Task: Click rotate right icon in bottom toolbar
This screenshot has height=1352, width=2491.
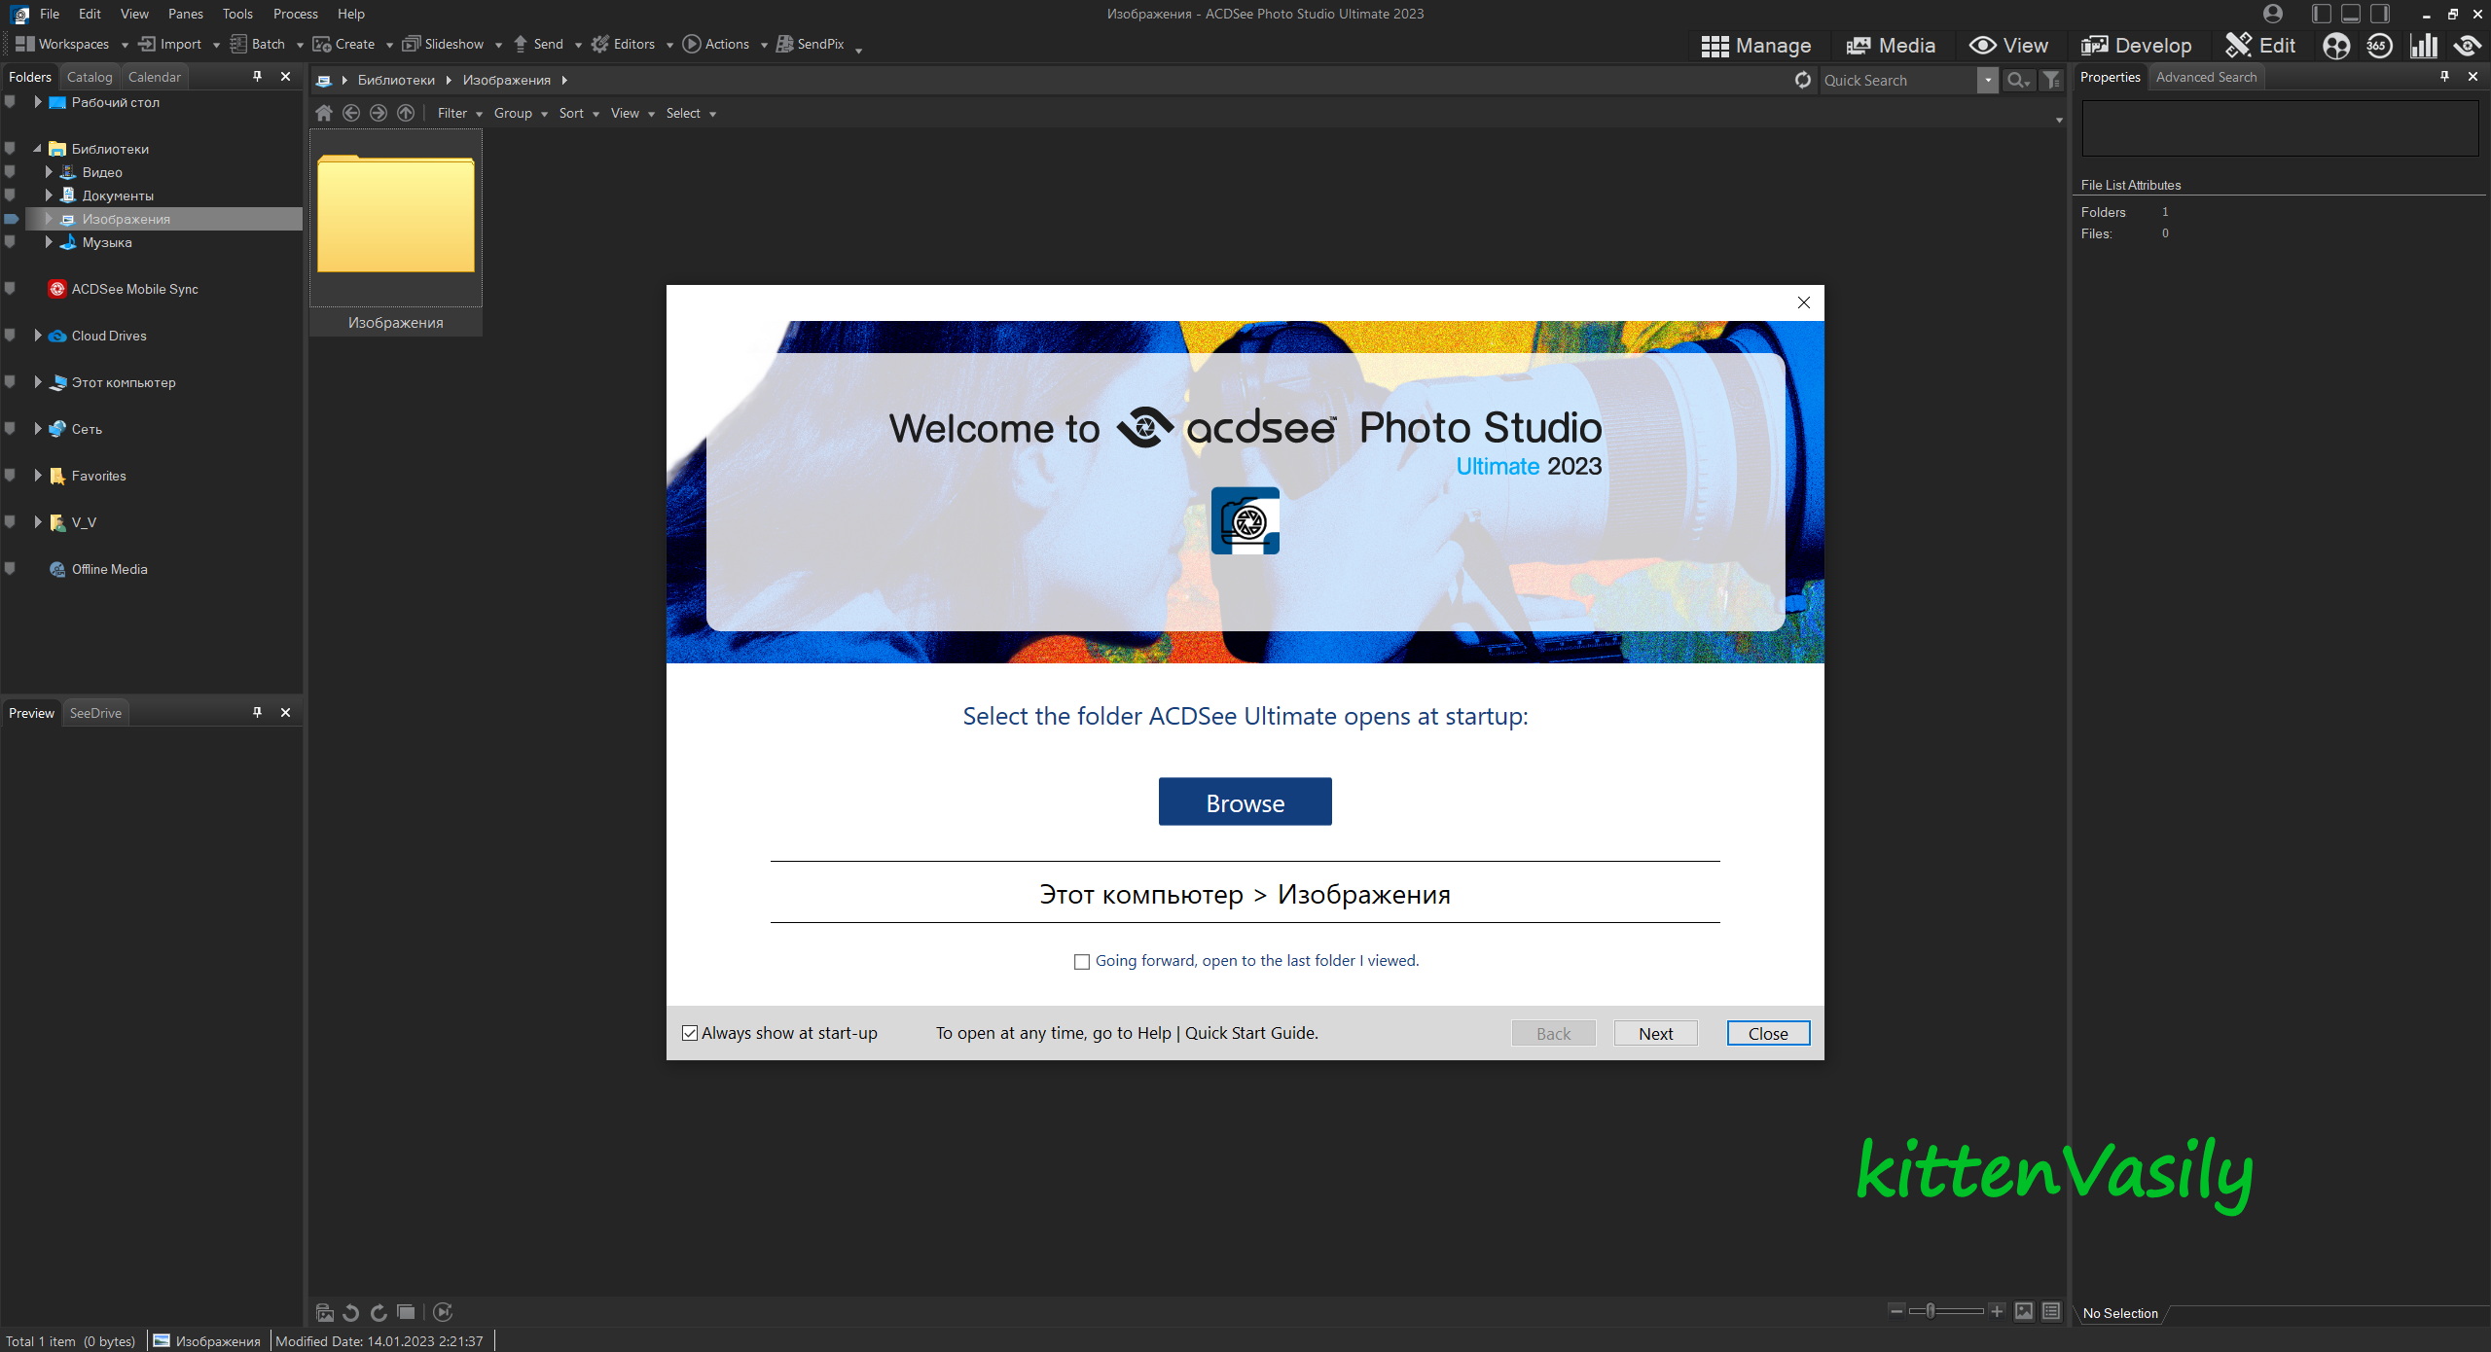Action: tap(379, 1312)
